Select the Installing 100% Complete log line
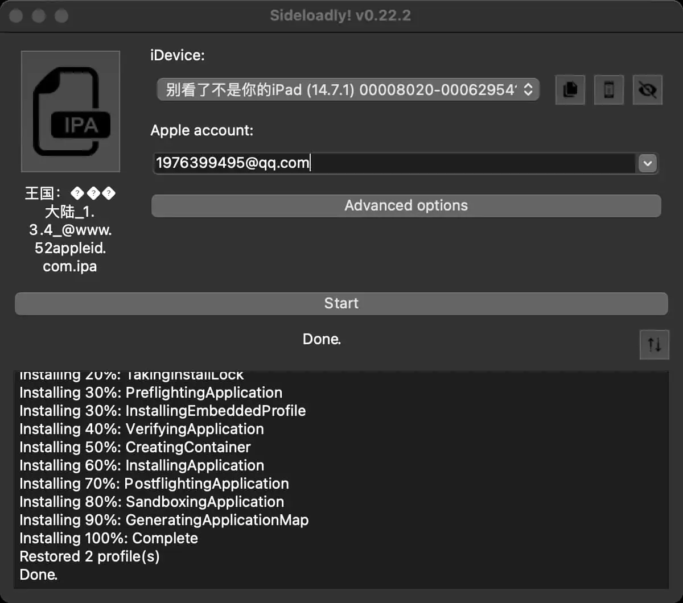Image resolution: width=683 pixels, height=603 pixels. click(108, 538)
